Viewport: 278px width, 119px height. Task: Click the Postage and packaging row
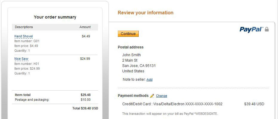(x=55, y=100)
